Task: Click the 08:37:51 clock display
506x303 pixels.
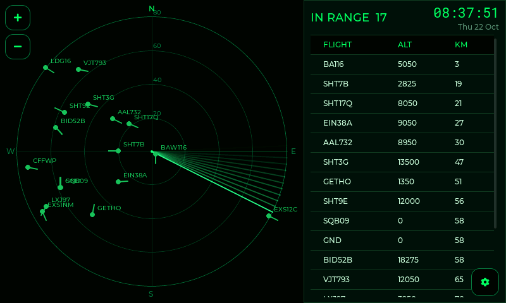Action: coord(466,13)
